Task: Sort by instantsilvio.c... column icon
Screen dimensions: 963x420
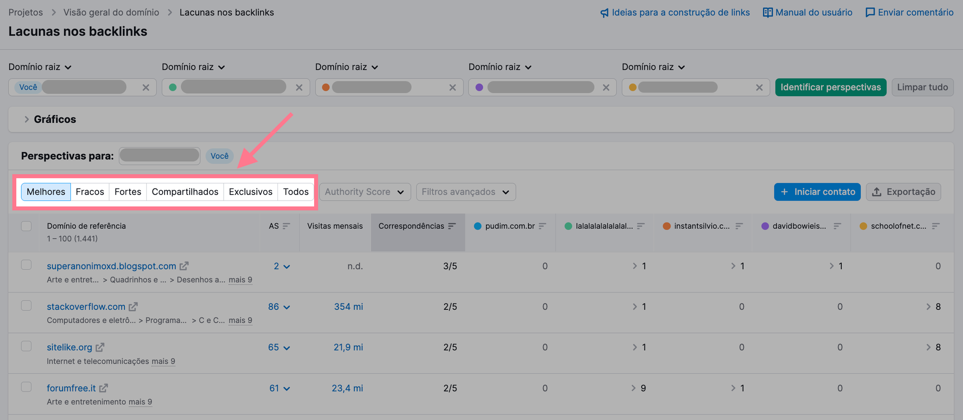Action: 739,226
